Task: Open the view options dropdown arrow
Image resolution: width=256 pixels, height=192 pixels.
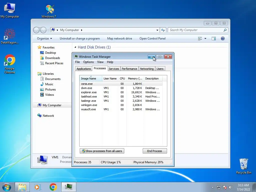Action: [205, 38]
